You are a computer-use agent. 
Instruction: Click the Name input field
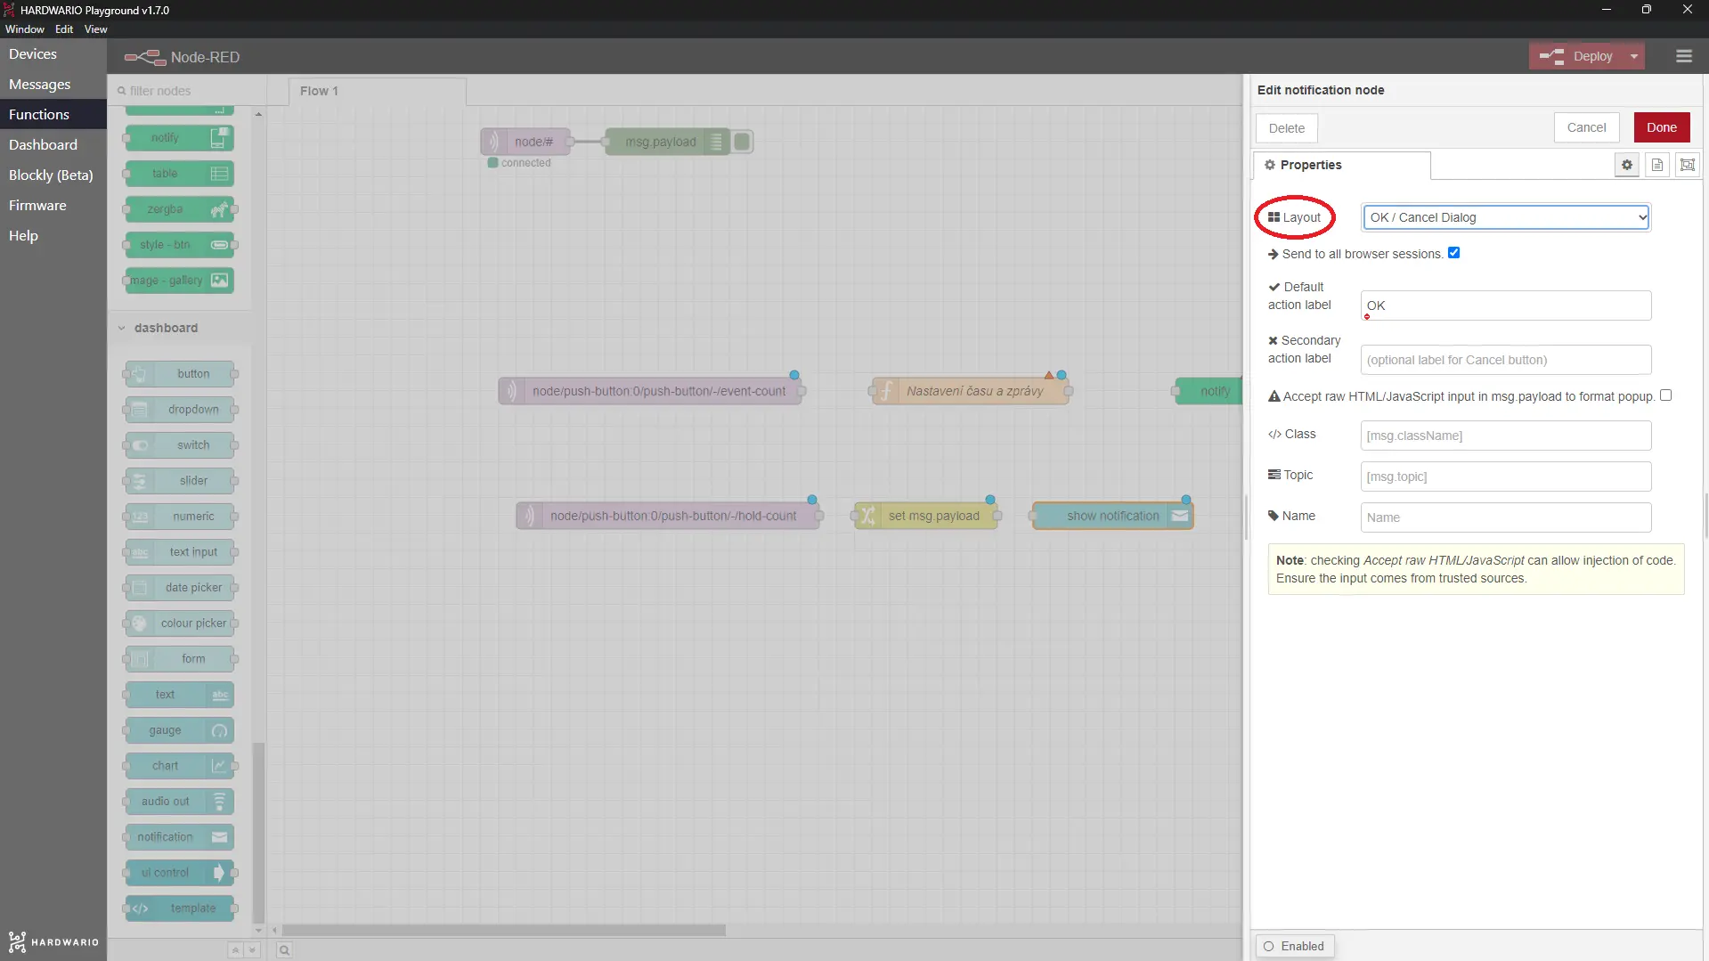tap(1506, 517)
